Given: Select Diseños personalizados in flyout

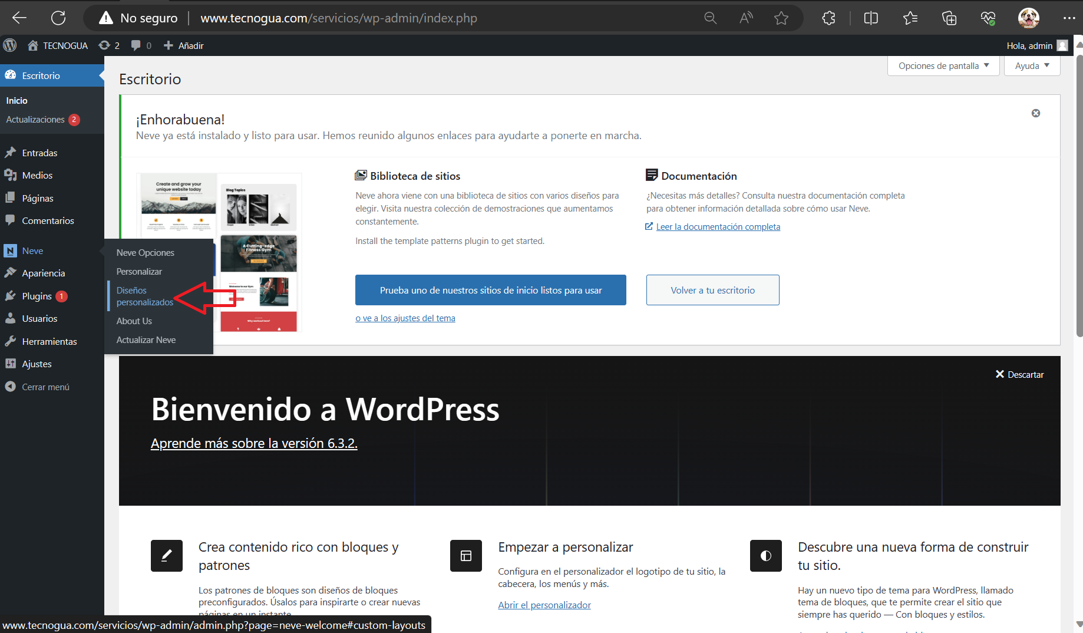Looking at the screenshot, I should [x=145, y=296].
